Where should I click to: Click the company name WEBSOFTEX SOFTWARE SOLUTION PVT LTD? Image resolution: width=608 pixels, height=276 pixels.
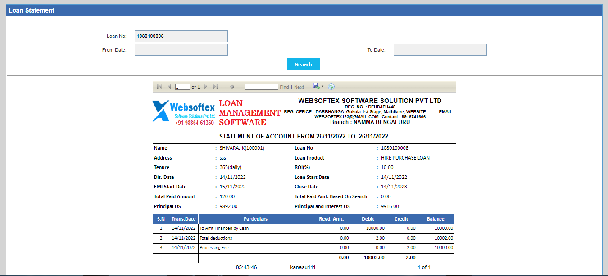coord(370,101)
